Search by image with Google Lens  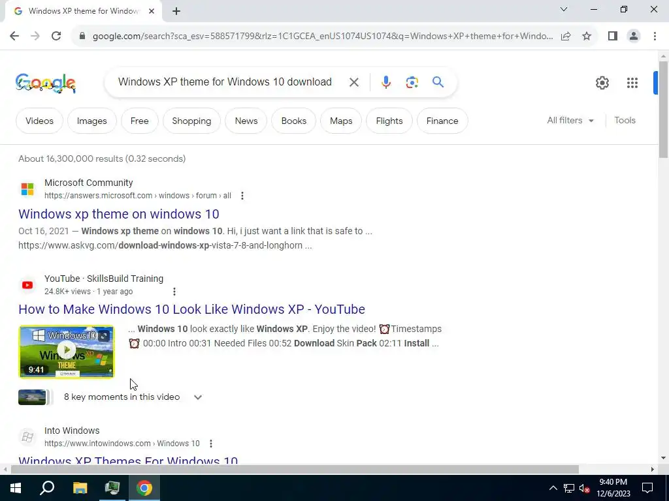pyautogui.click(x=412, y=82)
